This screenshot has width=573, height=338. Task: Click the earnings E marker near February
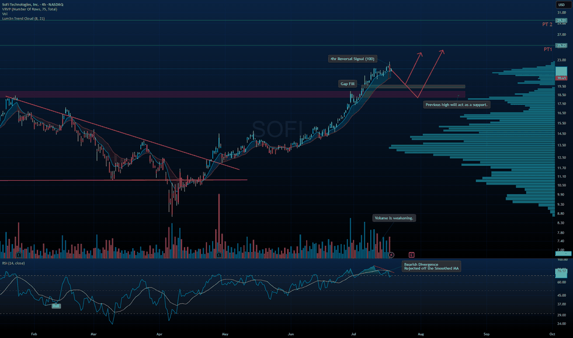tap(18, 254)
